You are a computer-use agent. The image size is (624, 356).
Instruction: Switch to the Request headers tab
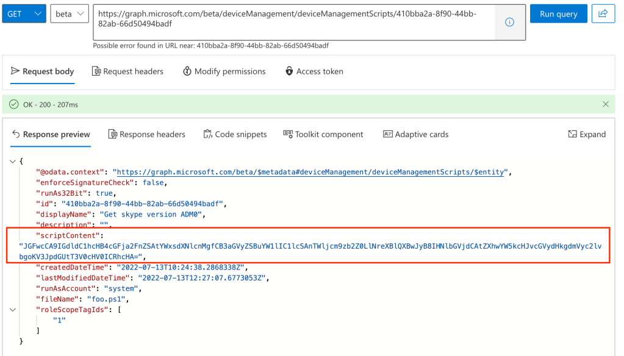[127, 71]
